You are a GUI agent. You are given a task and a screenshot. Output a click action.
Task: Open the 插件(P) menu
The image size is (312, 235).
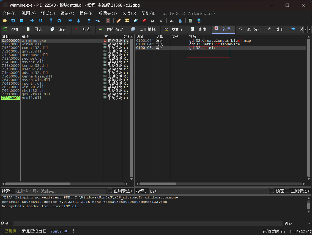pos(86,13)
